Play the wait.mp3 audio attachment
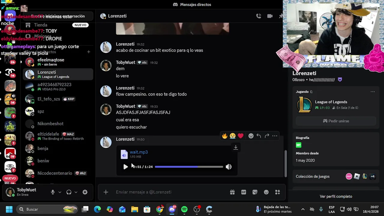Viewport: 384px width, 216px height. pyautogui.click(x=125, y=167)
